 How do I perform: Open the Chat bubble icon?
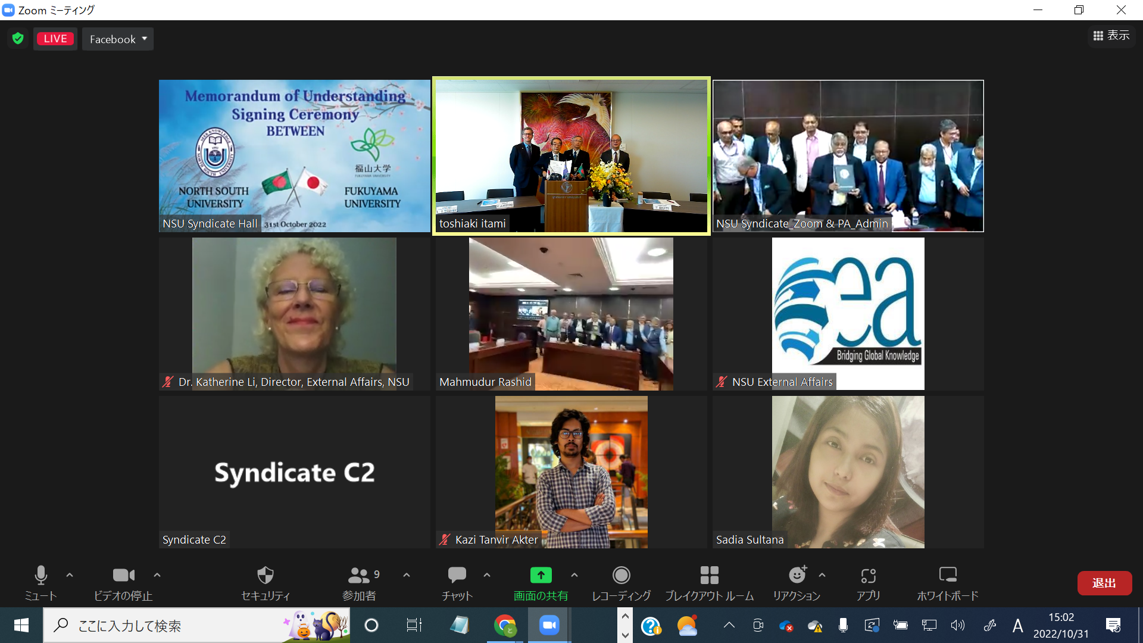[x=457, y=576]
